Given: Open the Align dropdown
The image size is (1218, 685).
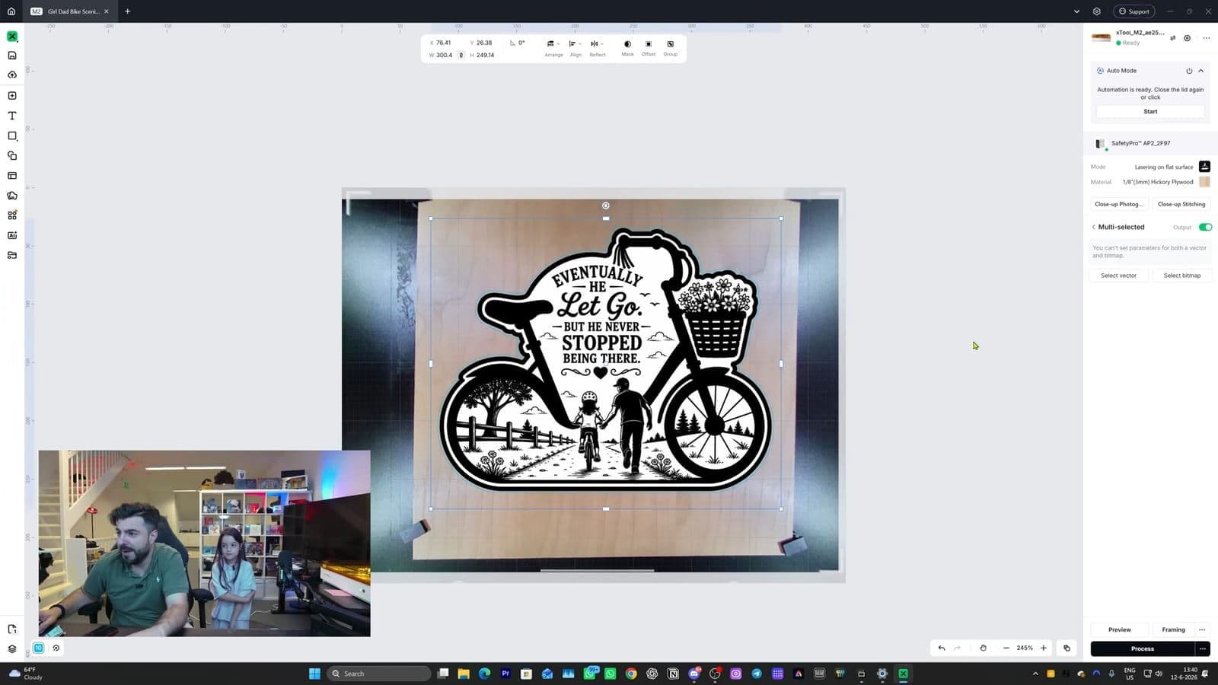Looking at the screenshot, I should click(x=576, y=48).
